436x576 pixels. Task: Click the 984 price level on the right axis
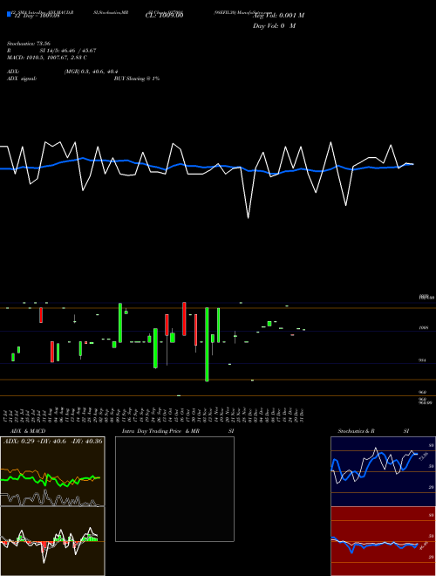pos(422,360)
